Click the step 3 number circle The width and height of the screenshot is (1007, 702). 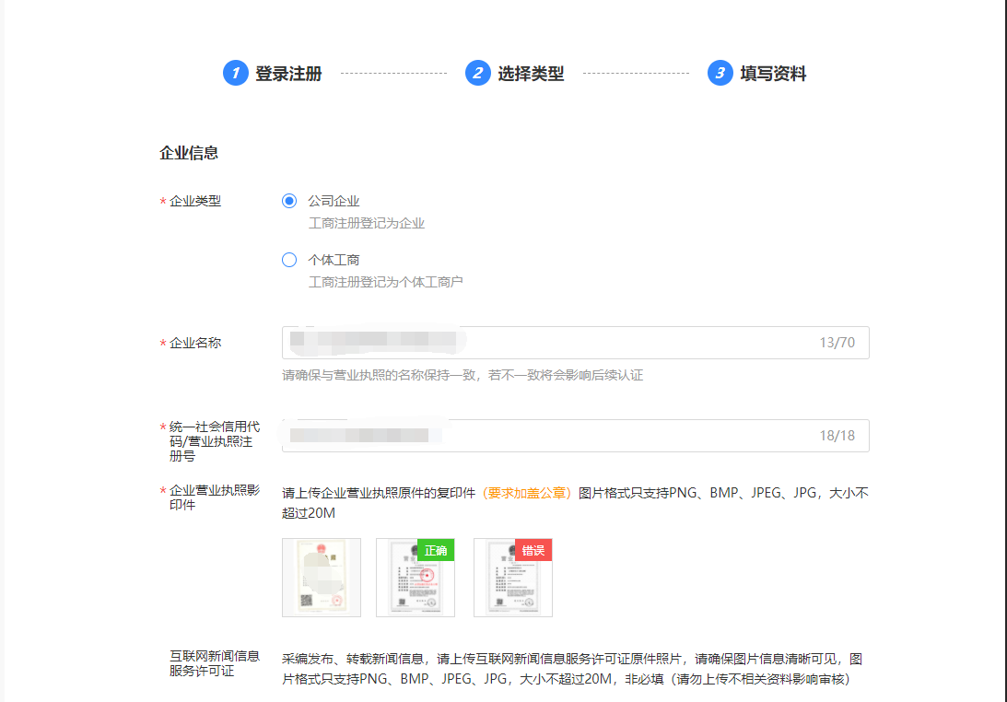(720, 74)
